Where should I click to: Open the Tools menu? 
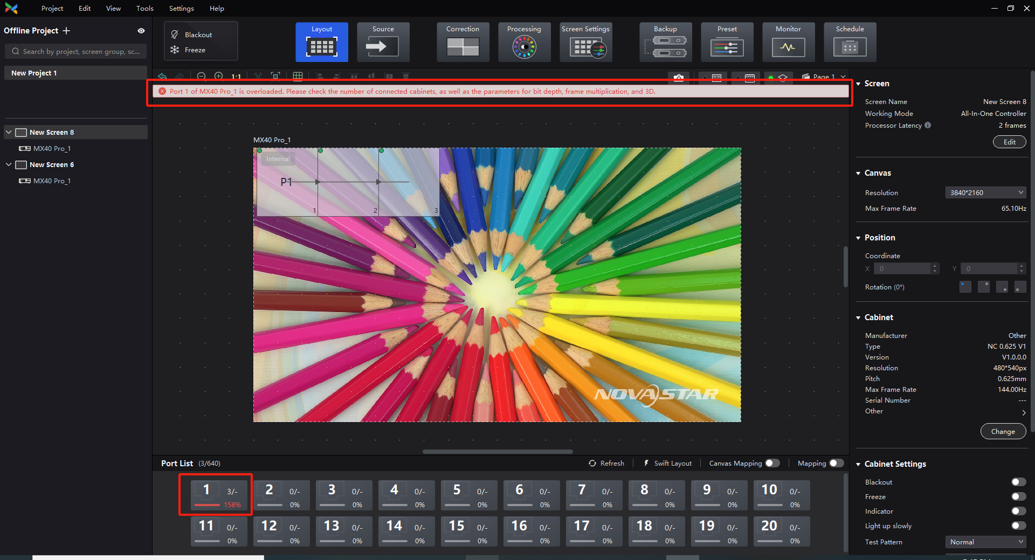[144, 8]
